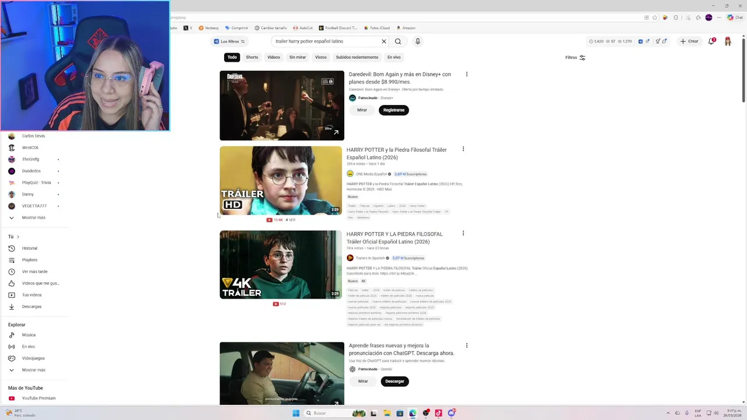Open options for Trailers In Spanish video

(463, 233)
